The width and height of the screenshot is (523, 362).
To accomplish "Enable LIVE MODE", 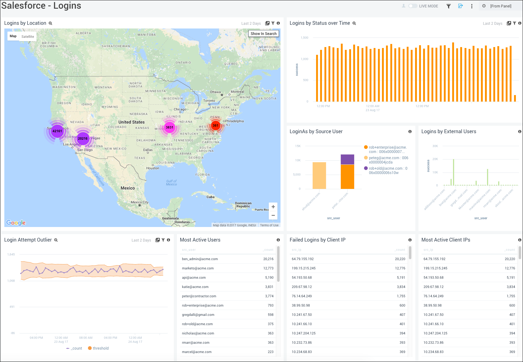I will (x=413, y=6).
